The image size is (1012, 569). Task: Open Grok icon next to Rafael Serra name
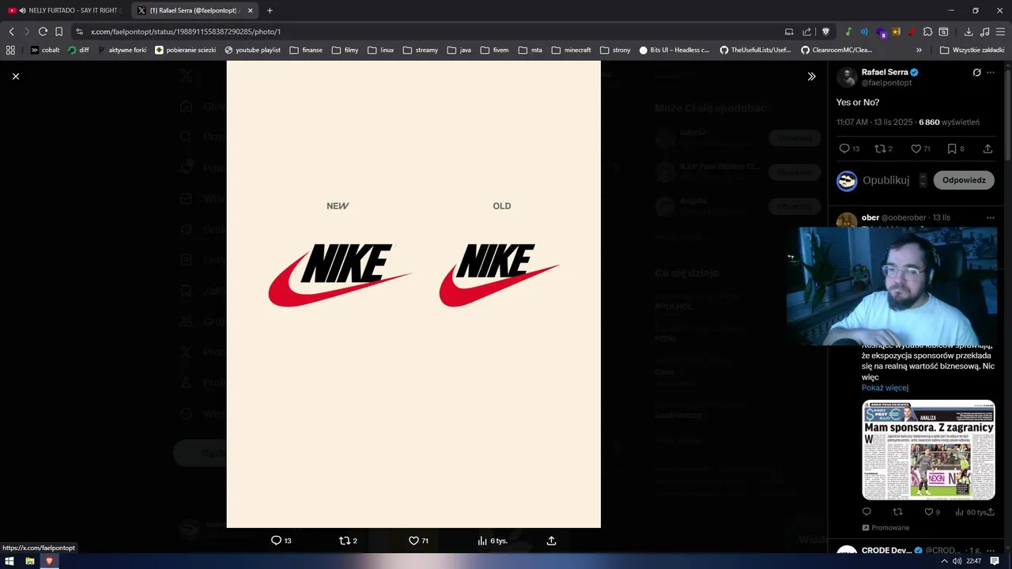(x=976, y=73)
